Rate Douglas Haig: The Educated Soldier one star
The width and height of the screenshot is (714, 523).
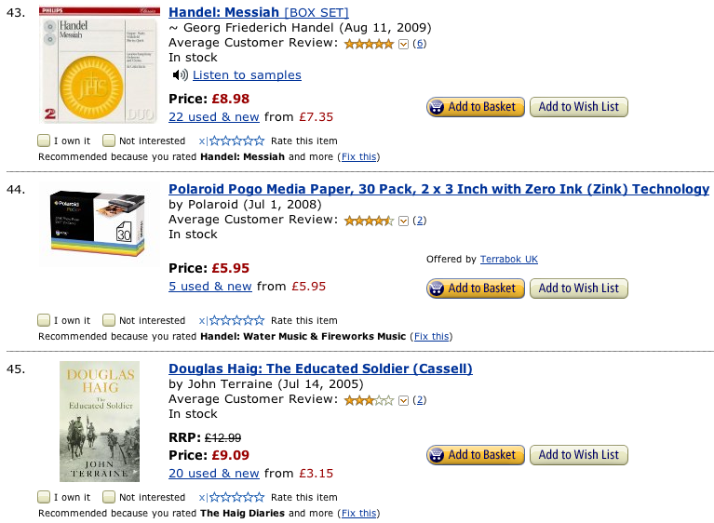[x=214, y=498]
